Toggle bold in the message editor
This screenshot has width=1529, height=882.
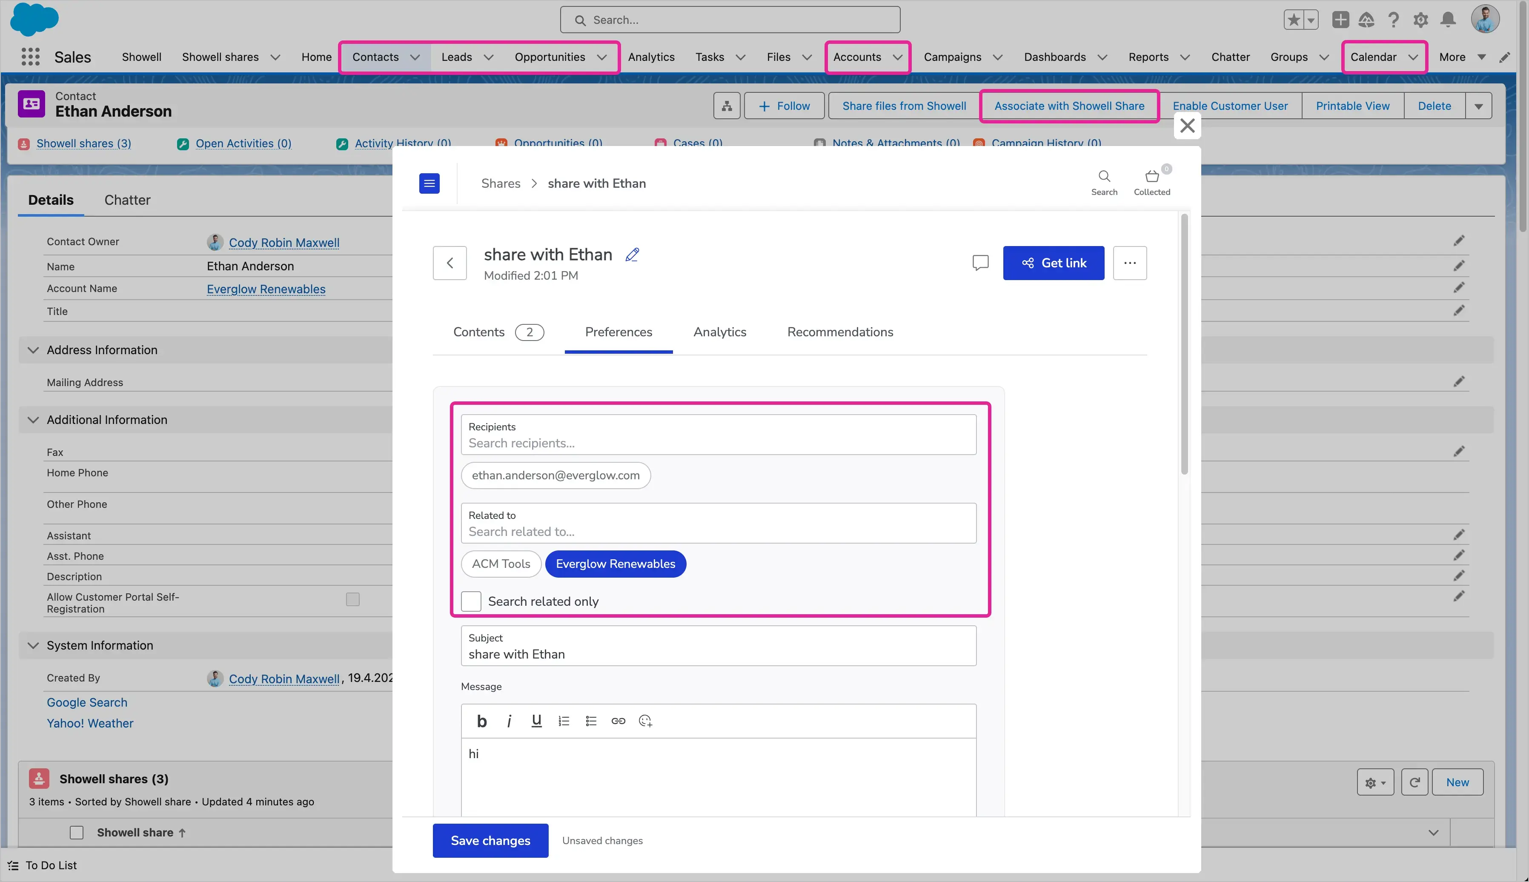[481, 721]
